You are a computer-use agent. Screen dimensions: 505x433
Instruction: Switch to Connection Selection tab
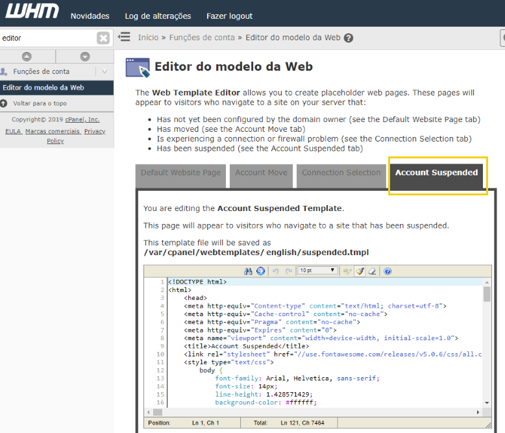click(341, 176)
